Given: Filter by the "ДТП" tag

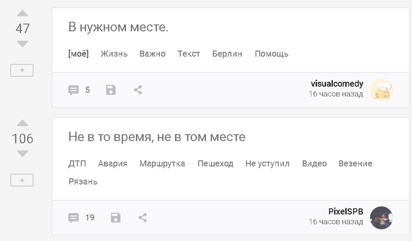Looking at the screenshot, I should point(77,164).
